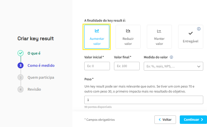This screenshot has height=127, width=207.
Task: Click the step 2 circle icon
Action: coord(20,66)
